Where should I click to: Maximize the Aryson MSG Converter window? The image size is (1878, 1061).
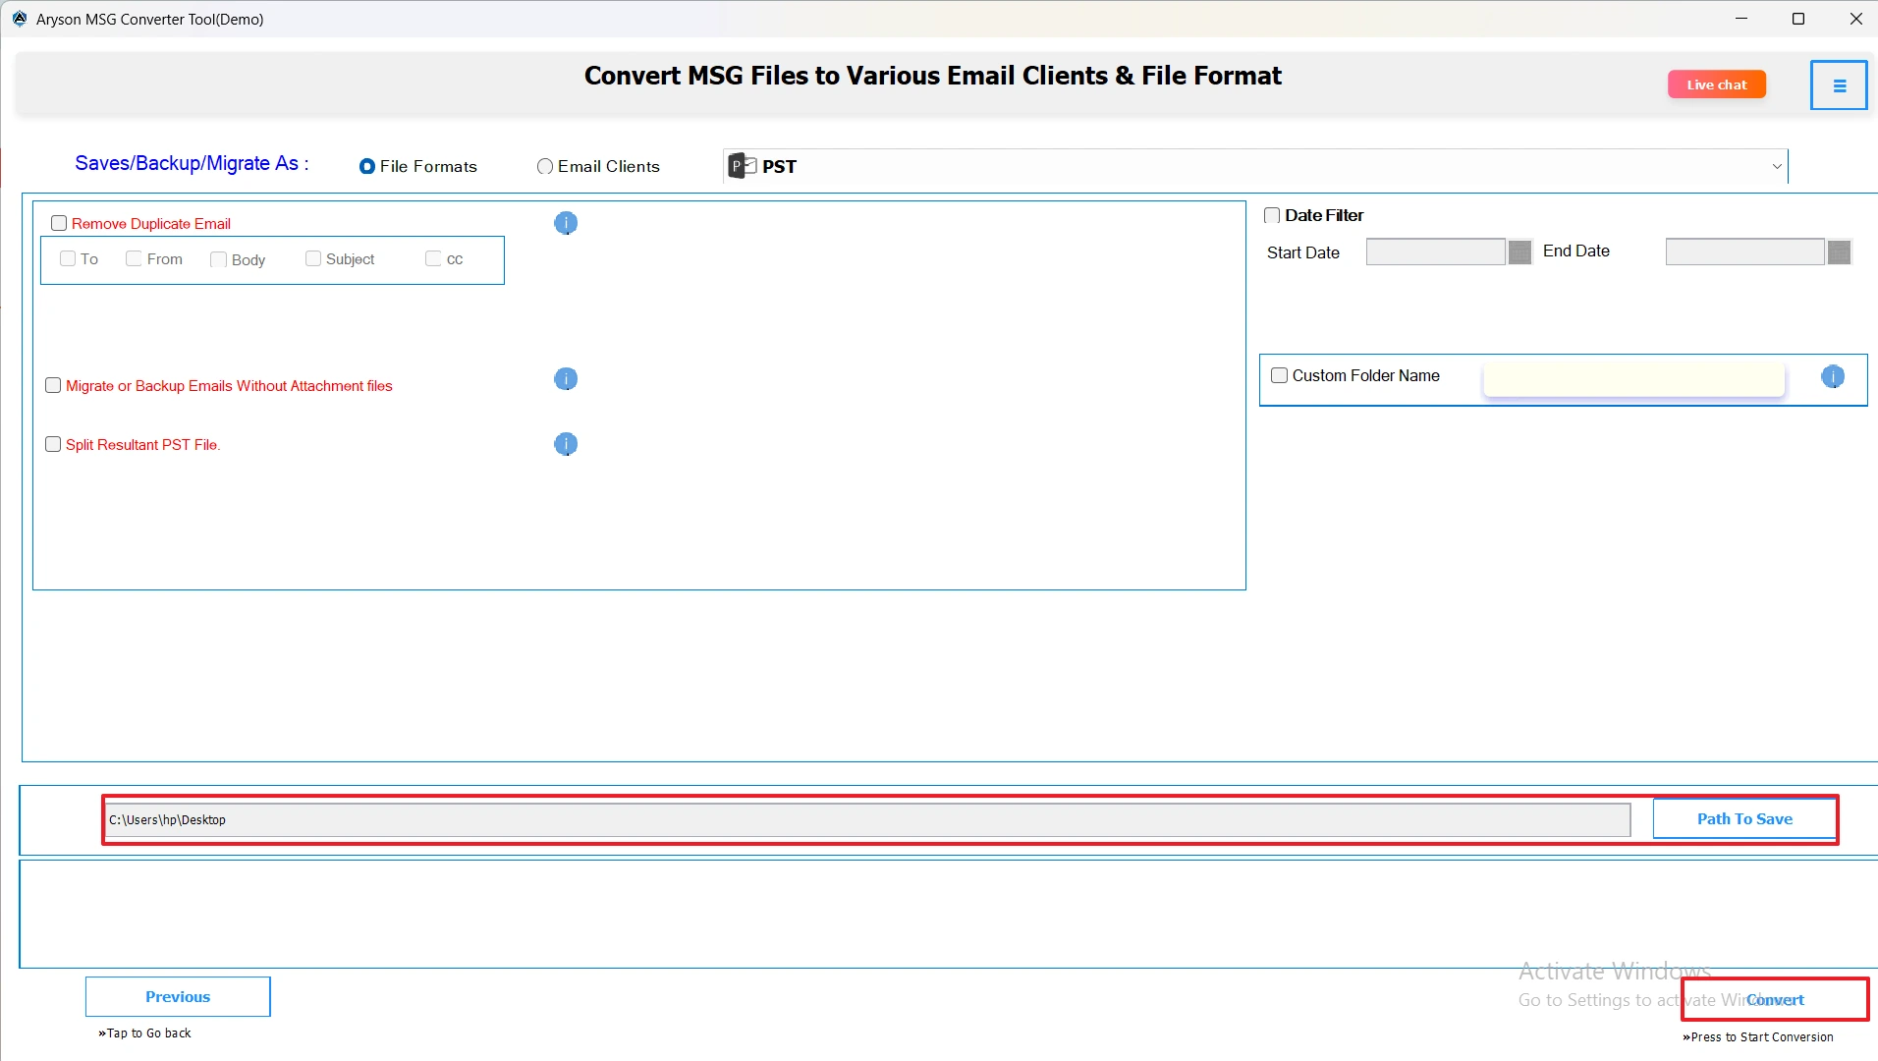(x=1798, y=19)
